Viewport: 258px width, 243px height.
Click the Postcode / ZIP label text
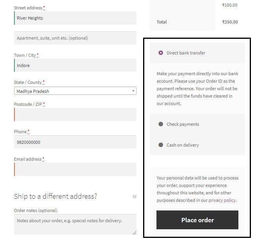pyautogui.click(x=28, y=104)
